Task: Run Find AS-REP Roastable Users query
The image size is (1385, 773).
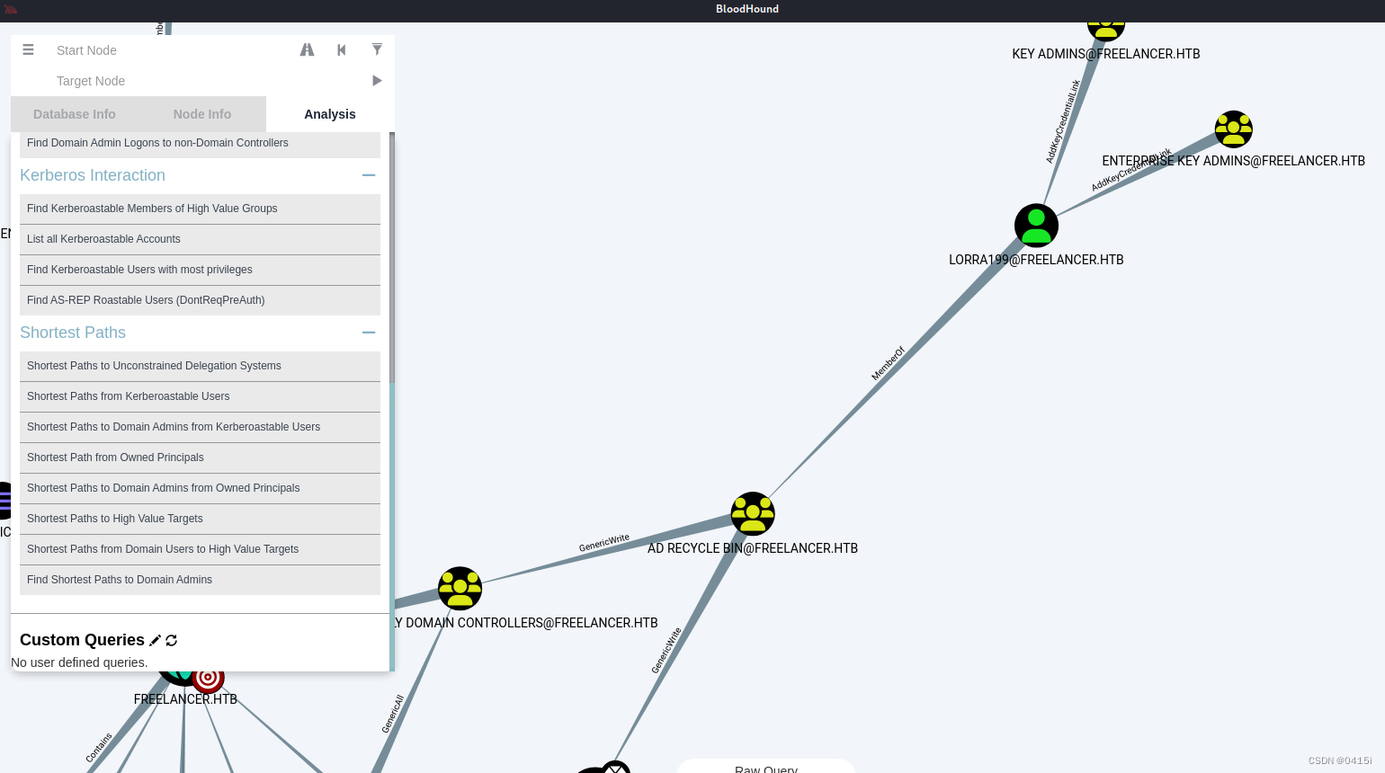Action: tap(200, 300)
